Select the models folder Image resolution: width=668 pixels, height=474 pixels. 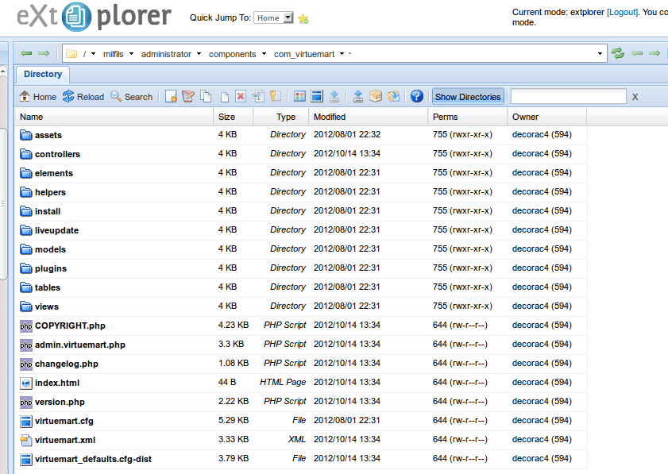pos(301,249)
